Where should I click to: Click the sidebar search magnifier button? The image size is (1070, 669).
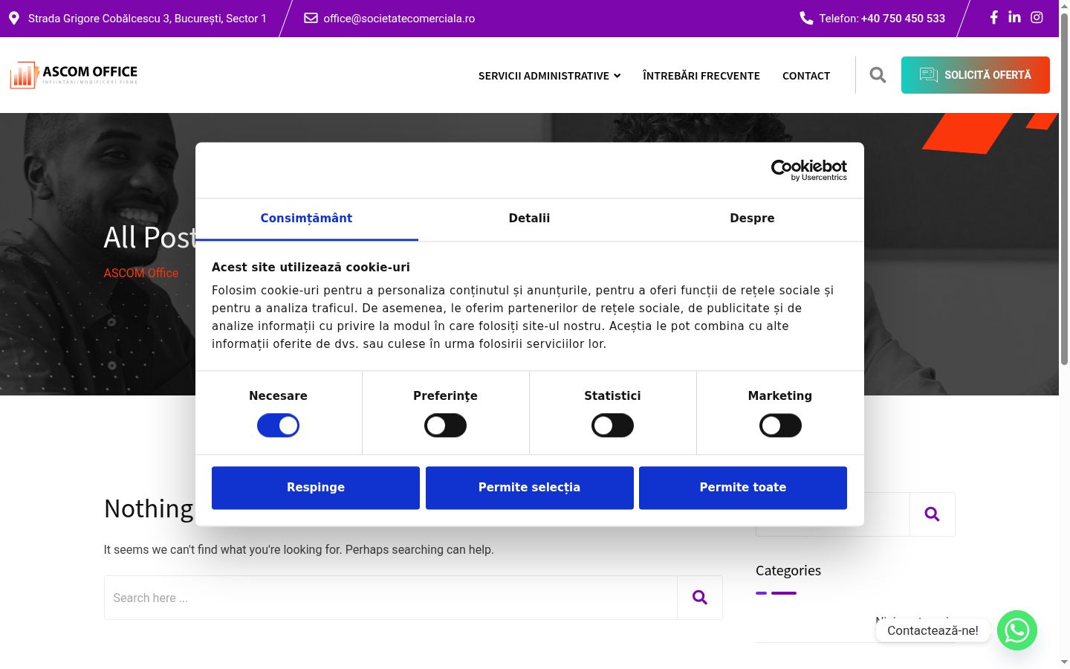[x=932, y=514]
